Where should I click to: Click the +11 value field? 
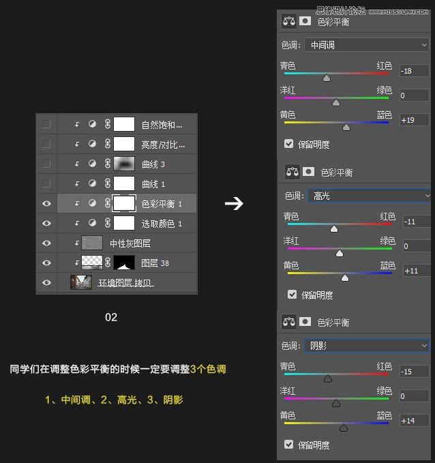coord(417,271)
